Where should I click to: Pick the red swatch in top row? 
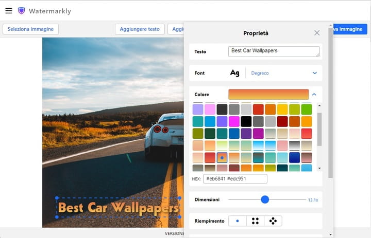click(258, 109)
